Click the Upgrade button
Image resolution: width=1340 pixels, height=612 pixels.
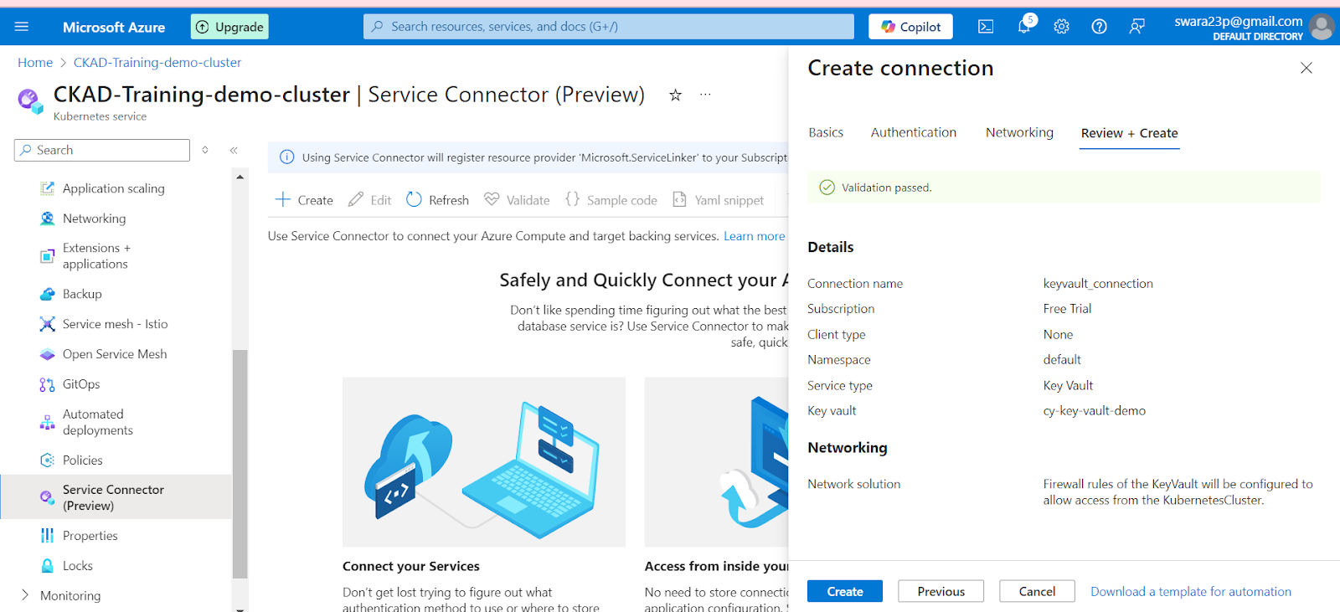pos(229,27)
